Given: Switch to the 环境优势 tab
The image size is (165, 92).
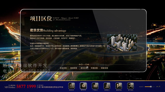Looking at the screenshot, I should (94, 68).
